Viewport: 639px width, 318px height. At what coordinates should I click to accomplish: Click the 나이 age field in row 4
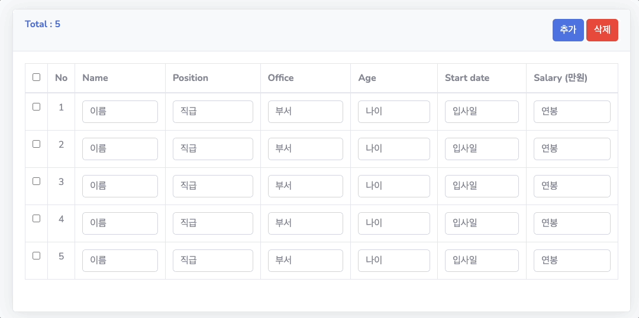point(393,223)
